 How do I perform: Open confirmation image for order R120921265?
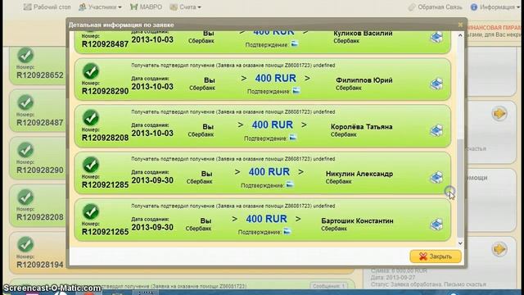(x=287, y=231)
